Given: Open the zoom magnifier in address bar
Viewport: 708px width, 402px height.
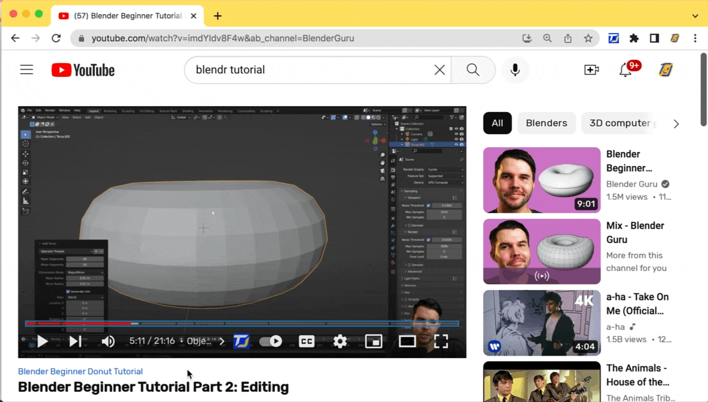Looking at the screenshot, I should point(548,38).
